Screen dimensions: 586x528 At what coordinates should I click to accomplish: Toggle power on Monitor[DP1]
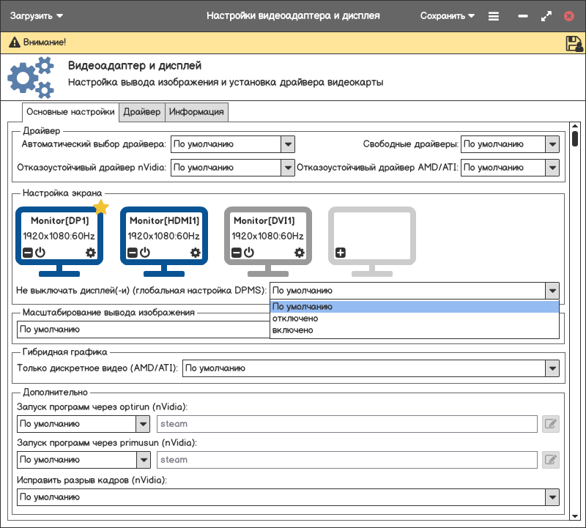pyautogui.click(x=40, y=253)
